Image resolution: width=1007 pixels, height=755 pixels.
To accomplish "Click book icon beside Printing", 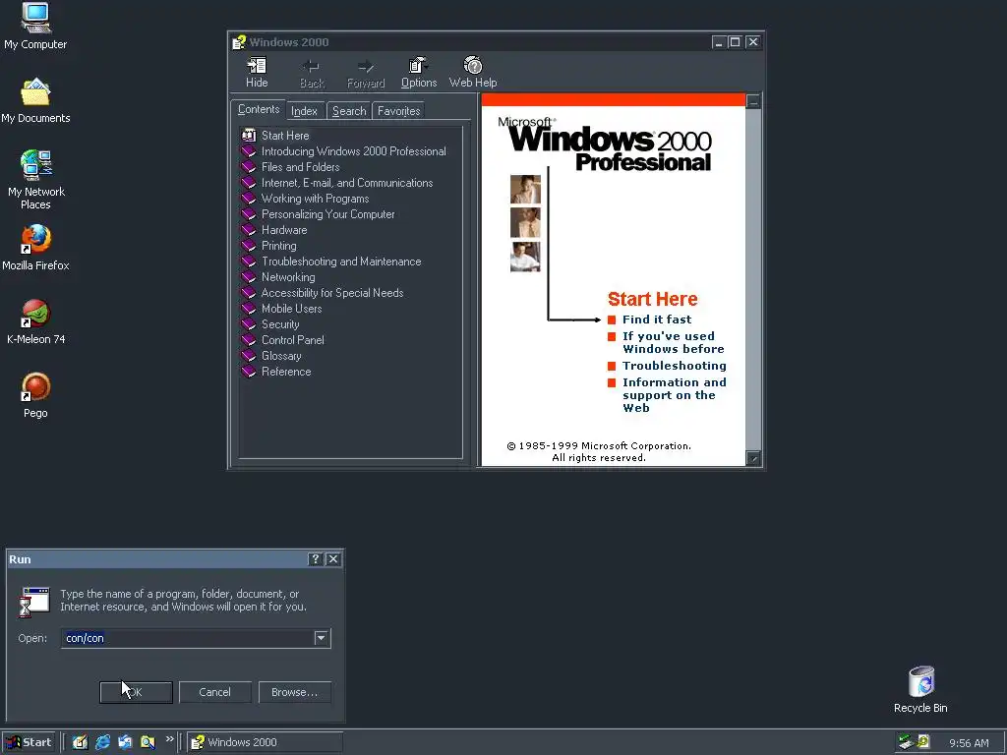I will pyautogui.click(x=249, y=246).
